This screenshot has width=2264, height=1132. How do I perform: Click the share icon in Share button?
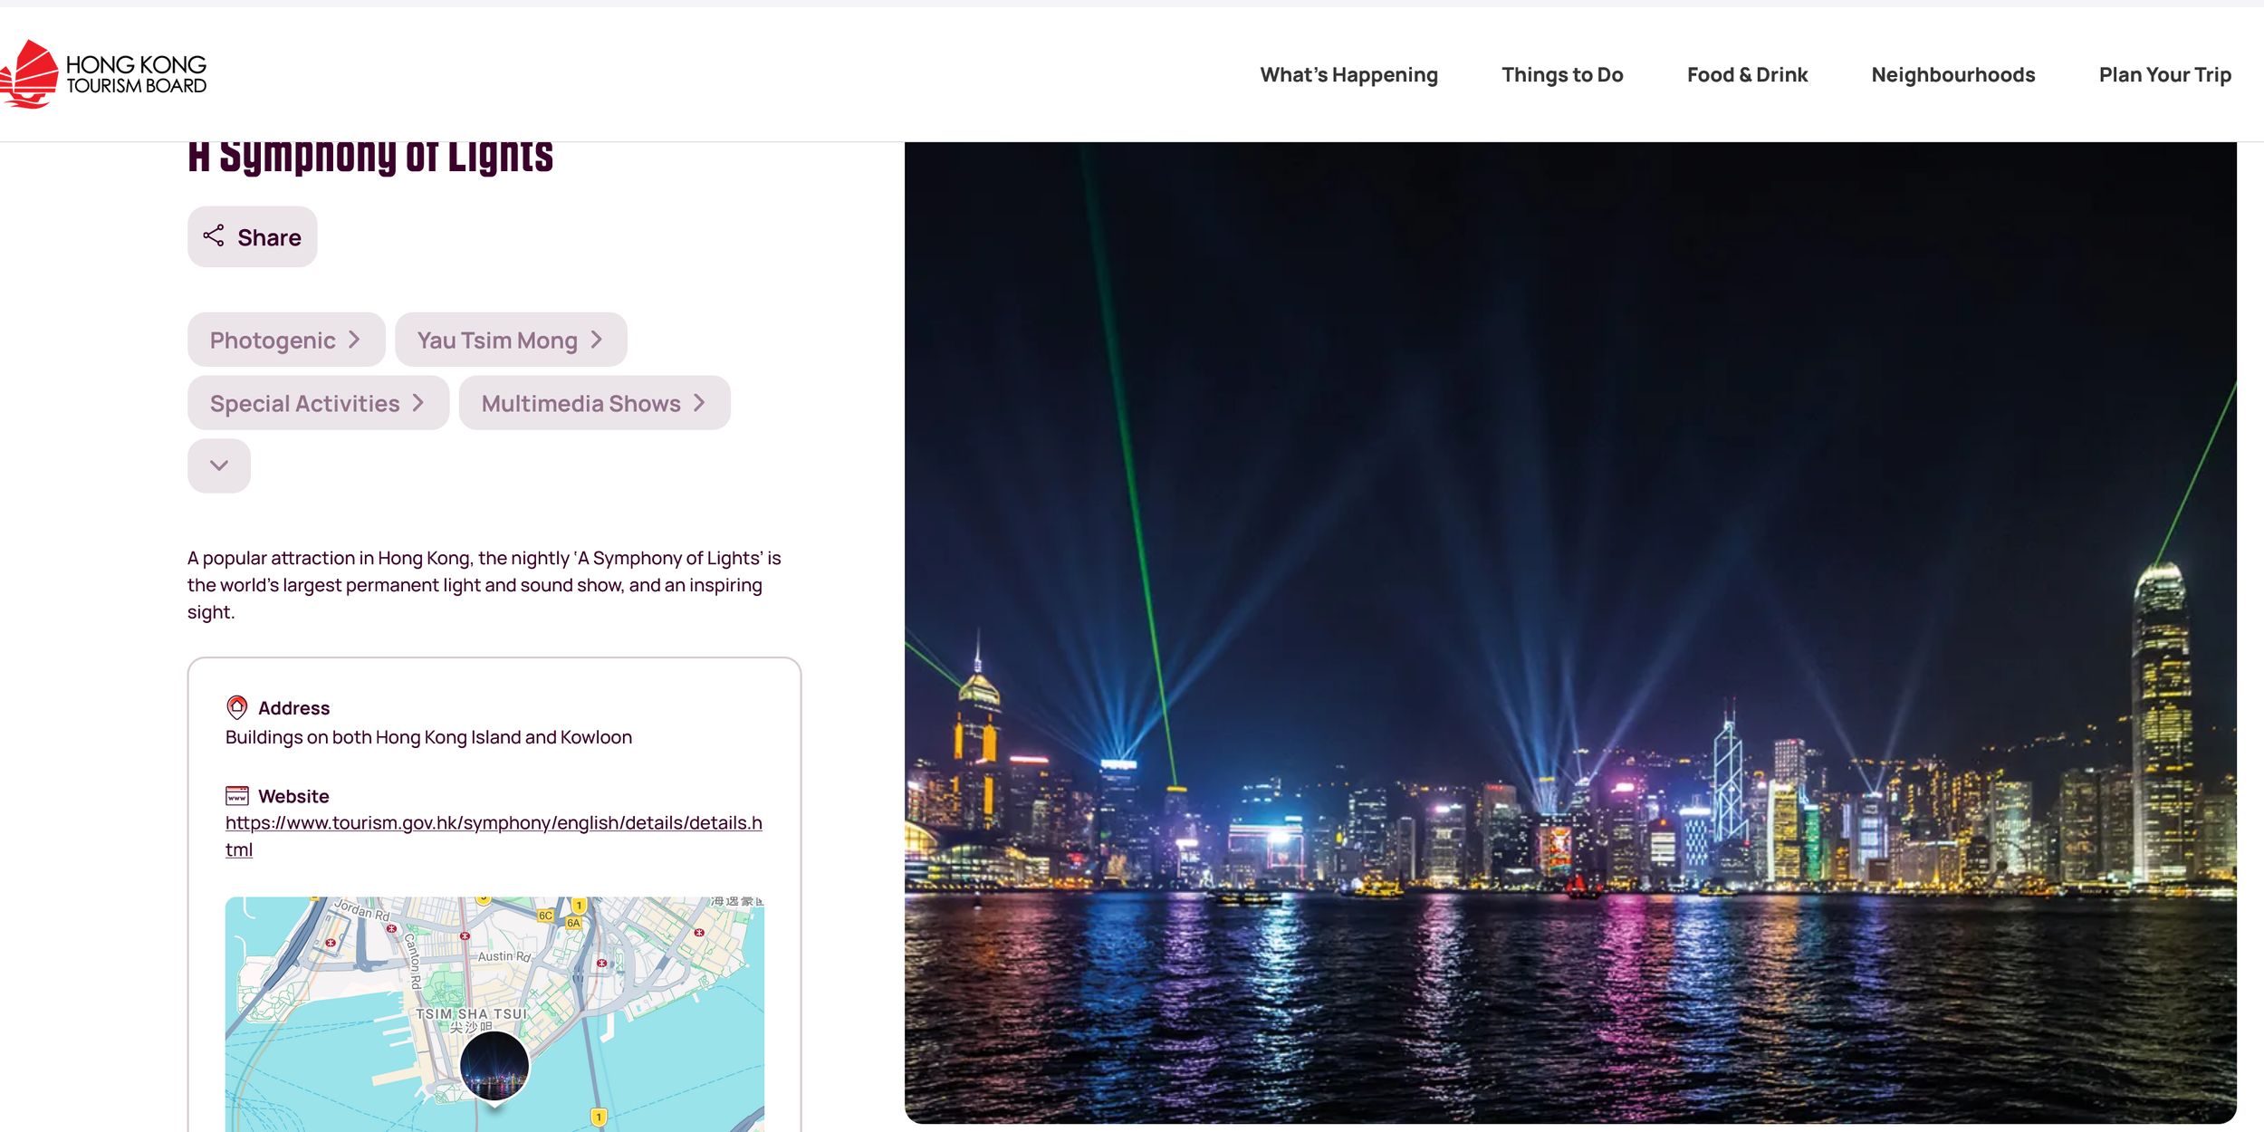click(x=214, y=236)
